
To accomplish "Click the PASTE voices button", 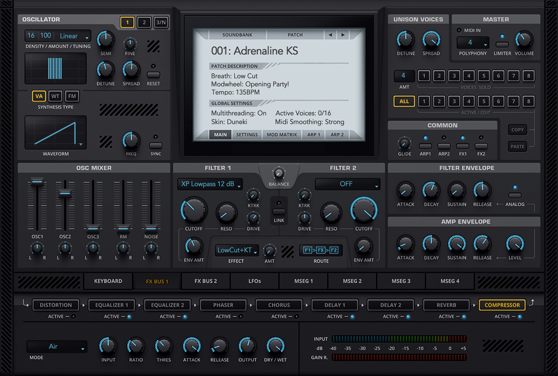I will tap(517, 146).
